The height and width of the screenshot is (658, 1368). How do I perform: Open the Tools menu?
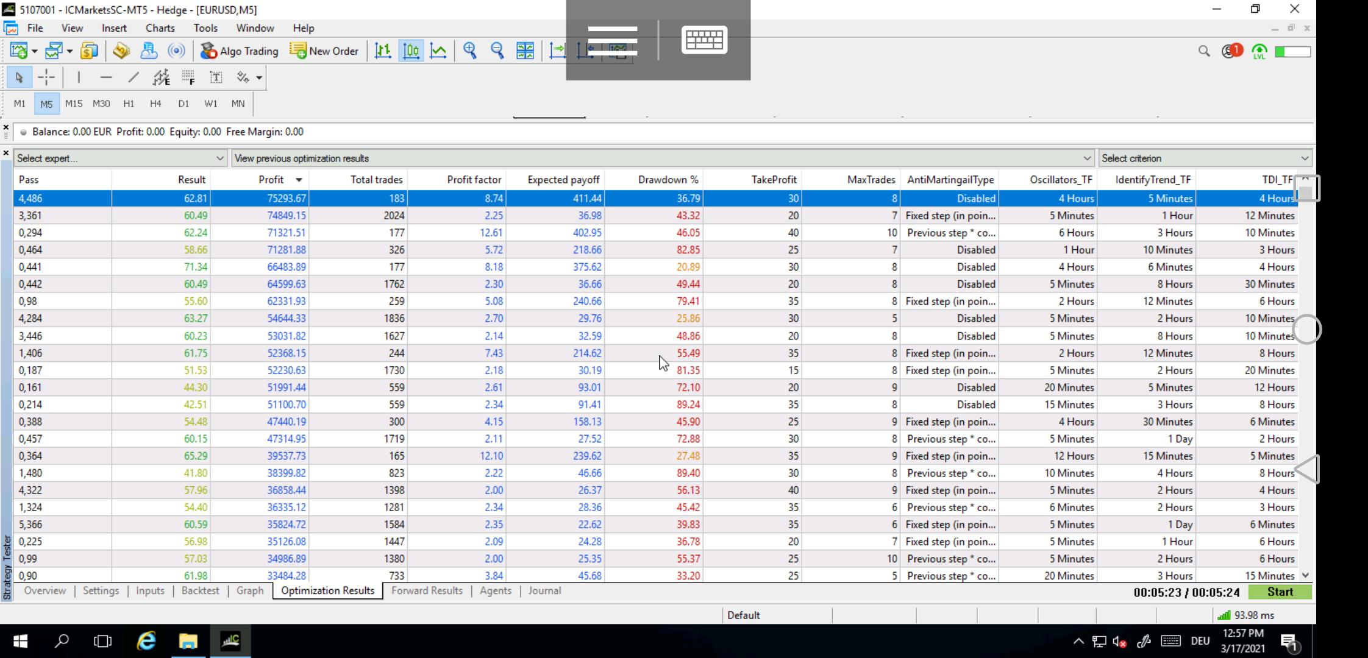point(205,28)
